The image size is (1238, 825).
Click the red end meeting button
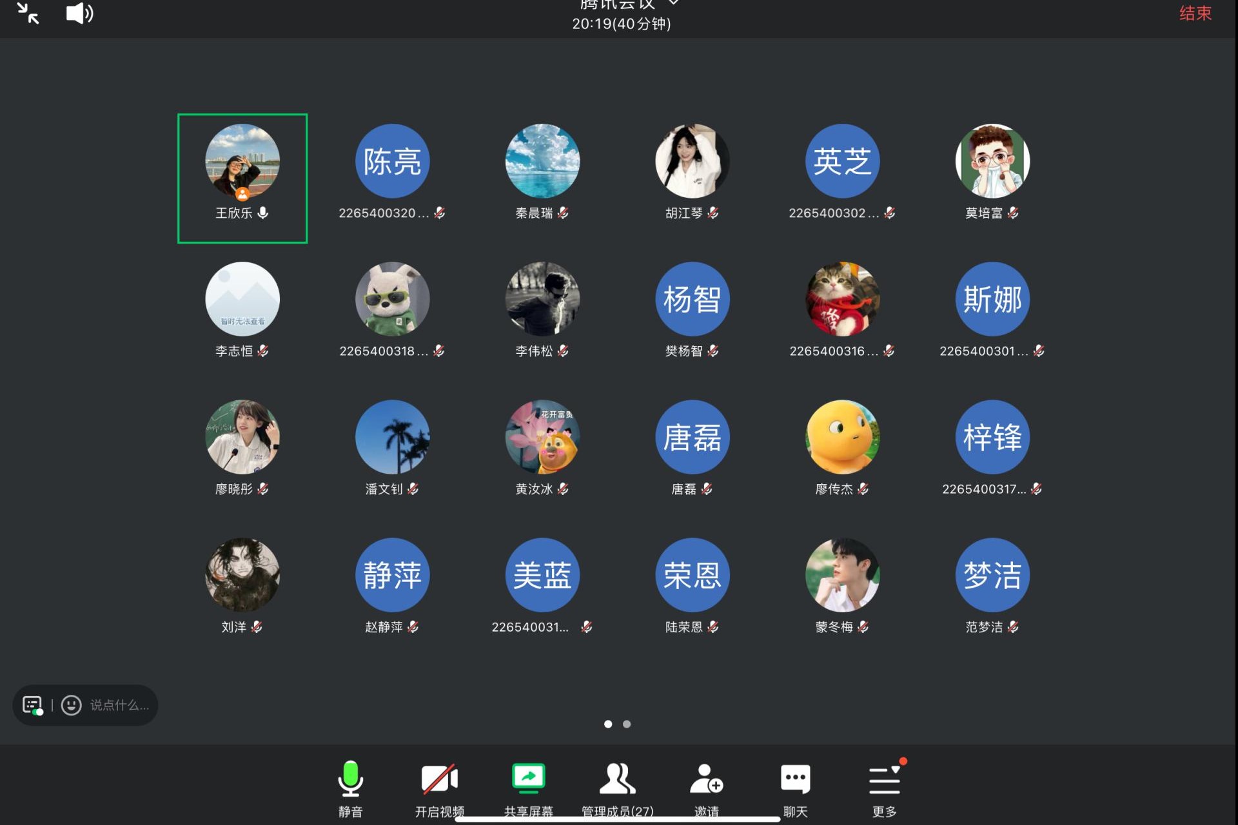point(1195,14)
